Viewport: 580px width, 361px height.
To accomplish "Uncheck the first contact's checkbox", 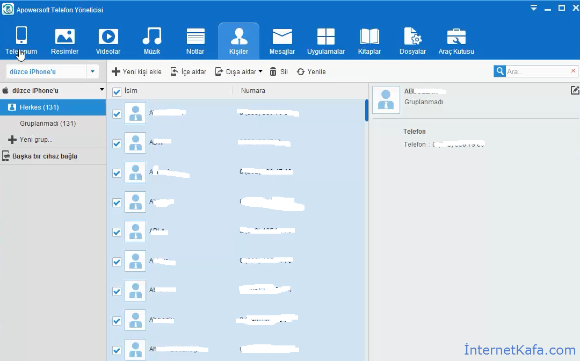I will pyautogui.click(x=117, y=114).
